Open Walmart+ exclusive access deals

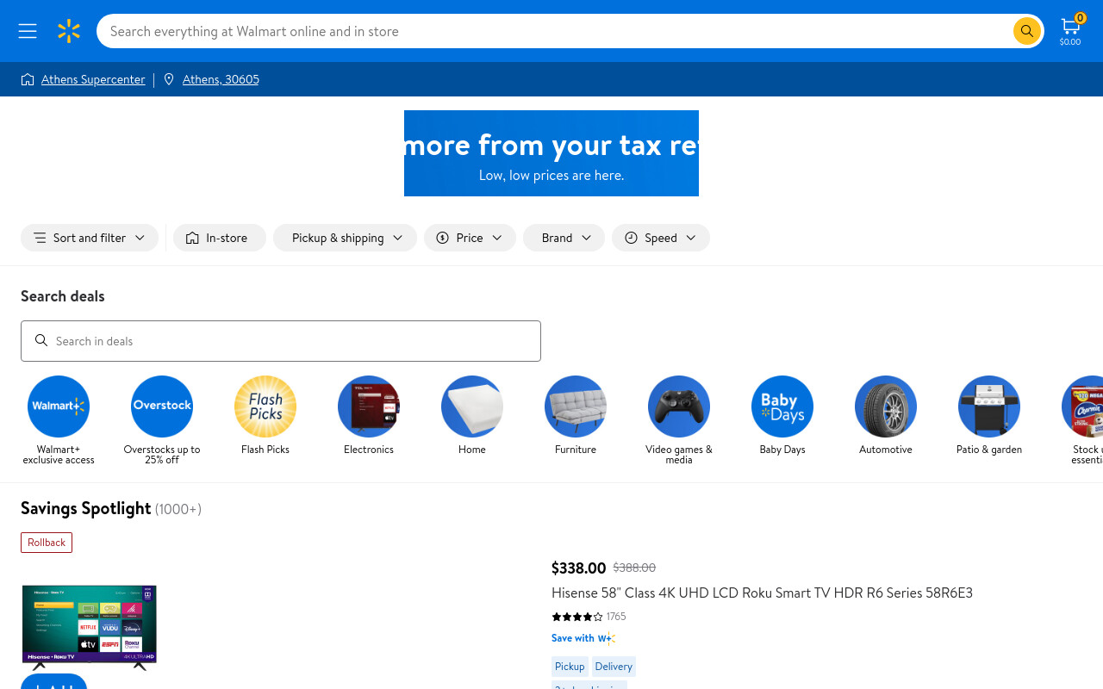tap(59, 420)
